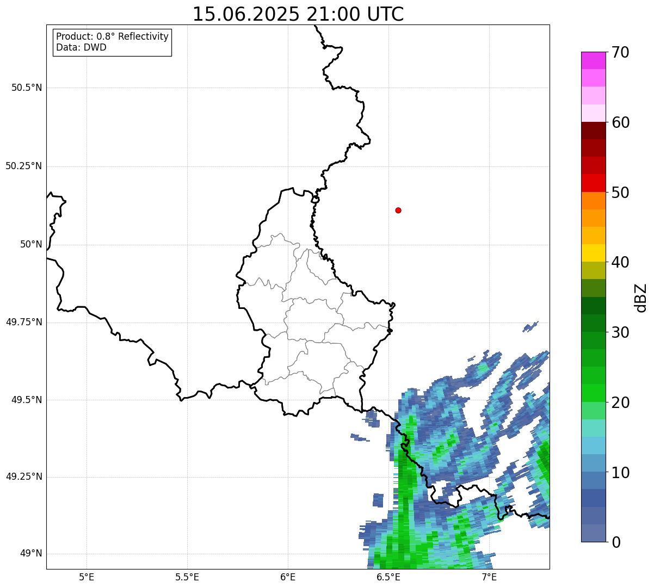The image size is (654, 588).
Task: Click the 50.5°N latitude label
Action: point(27,88)
